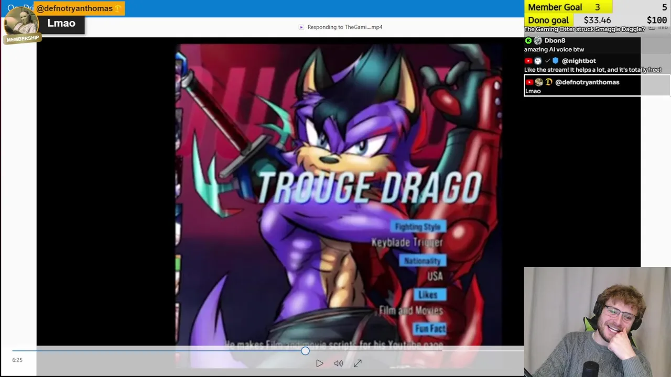
Task: Click Dbon8 username in chat
Action: [x=555, y=40]
